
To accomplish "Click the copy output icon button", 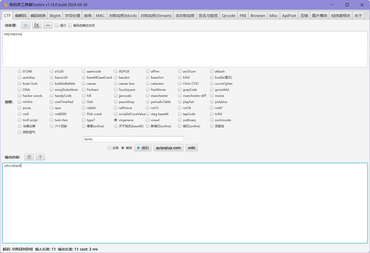I will (x=29, y=157).
